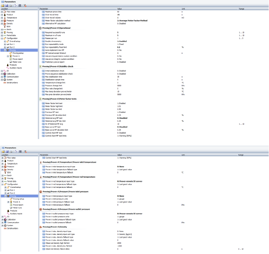
Task: Expand Prover A in the top window tree
Action: point(8,56)
